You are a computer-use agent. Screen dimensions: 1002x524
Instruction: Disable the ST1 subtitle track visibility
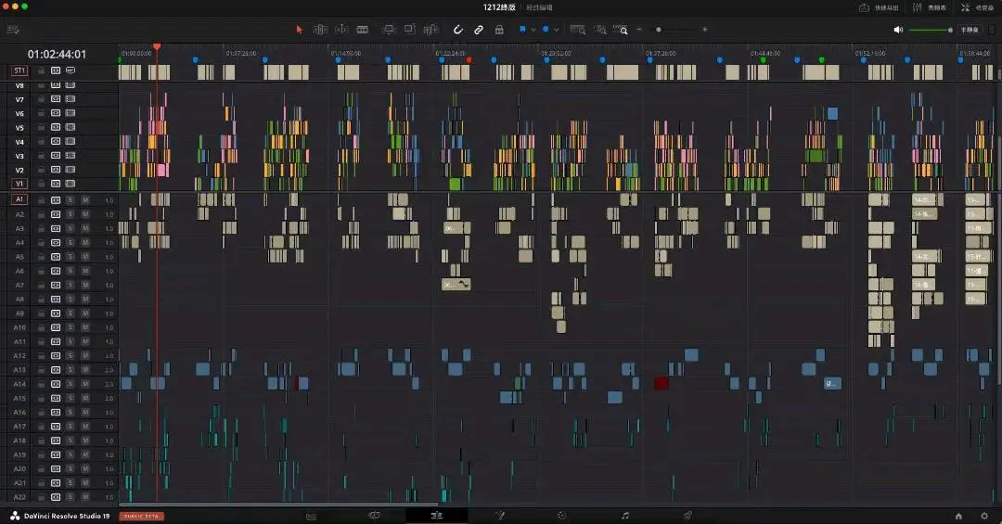coord(71,70)
